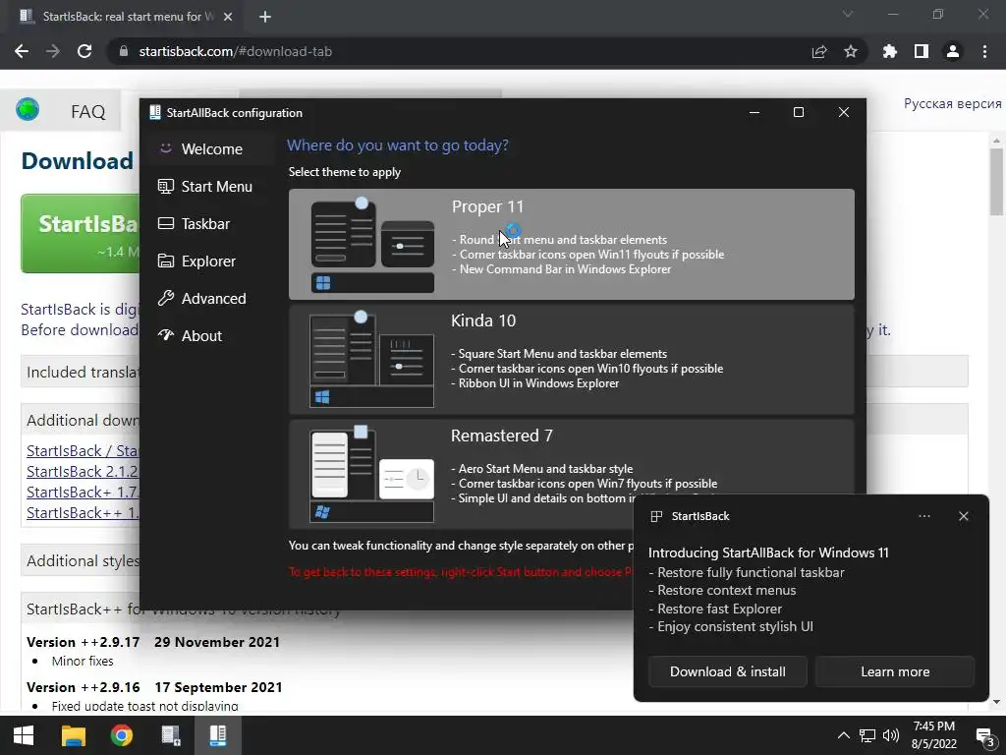This screenshot has height=755, width=1006.
Task: Click Download & install in the notification
Action: pos(728,671)
